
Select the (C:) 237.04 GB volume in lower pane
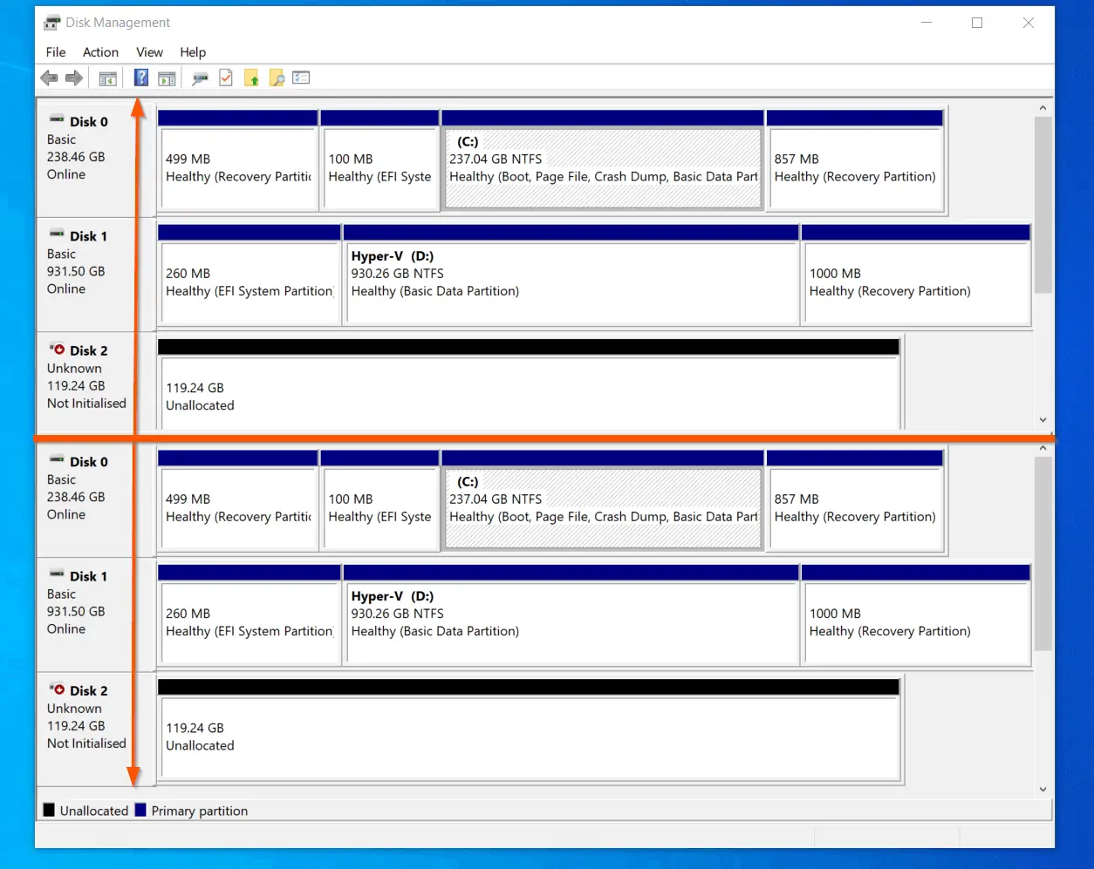[x=603, y=500]
